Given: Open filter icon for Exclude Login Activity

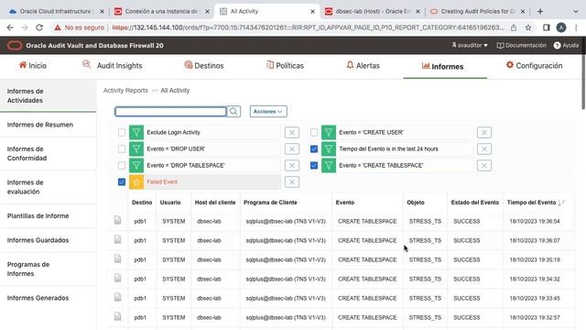Looking at the screenshot, I should (x=136, y=132).
